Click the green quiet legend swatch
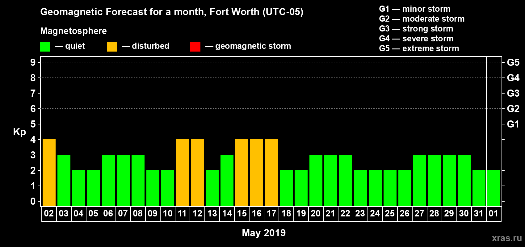 [45, 47]
